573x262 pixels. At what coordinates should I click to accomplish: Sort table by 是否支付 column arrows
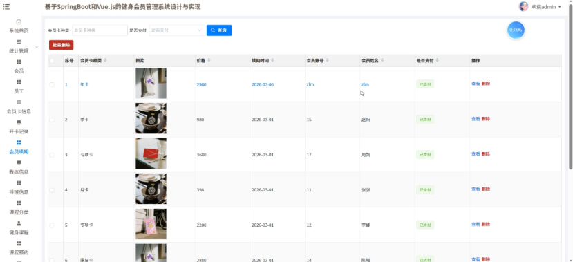click(437, 60)
